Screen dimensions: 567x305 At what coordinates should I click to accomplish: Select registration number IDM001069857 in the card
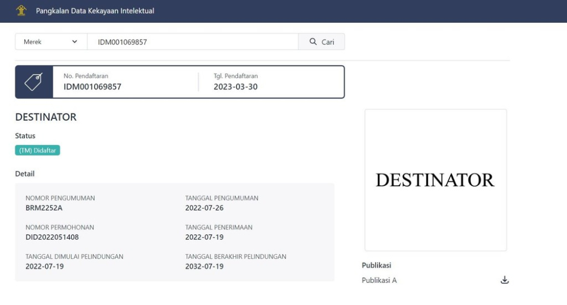[92, 87]
